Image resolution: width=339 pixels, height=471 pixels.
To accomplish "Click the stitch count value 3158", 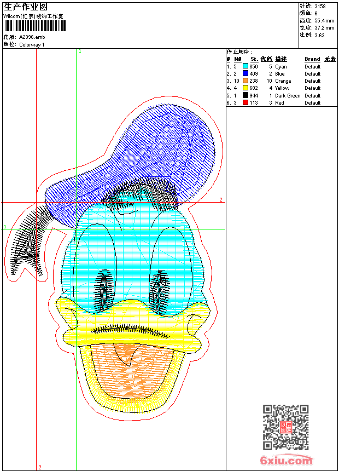I will coord(320,7).
